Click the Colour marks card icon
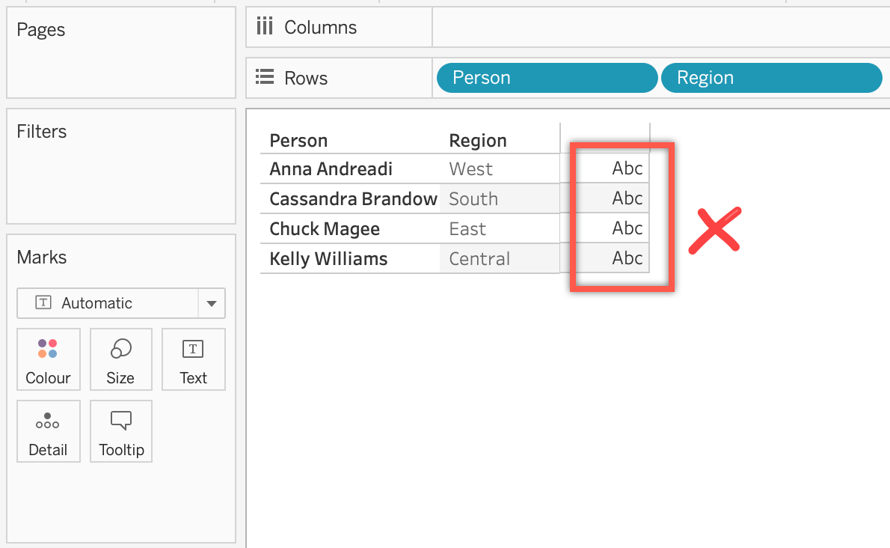The image size is (890, 548). pyautogui.click(x=48, y=349)
